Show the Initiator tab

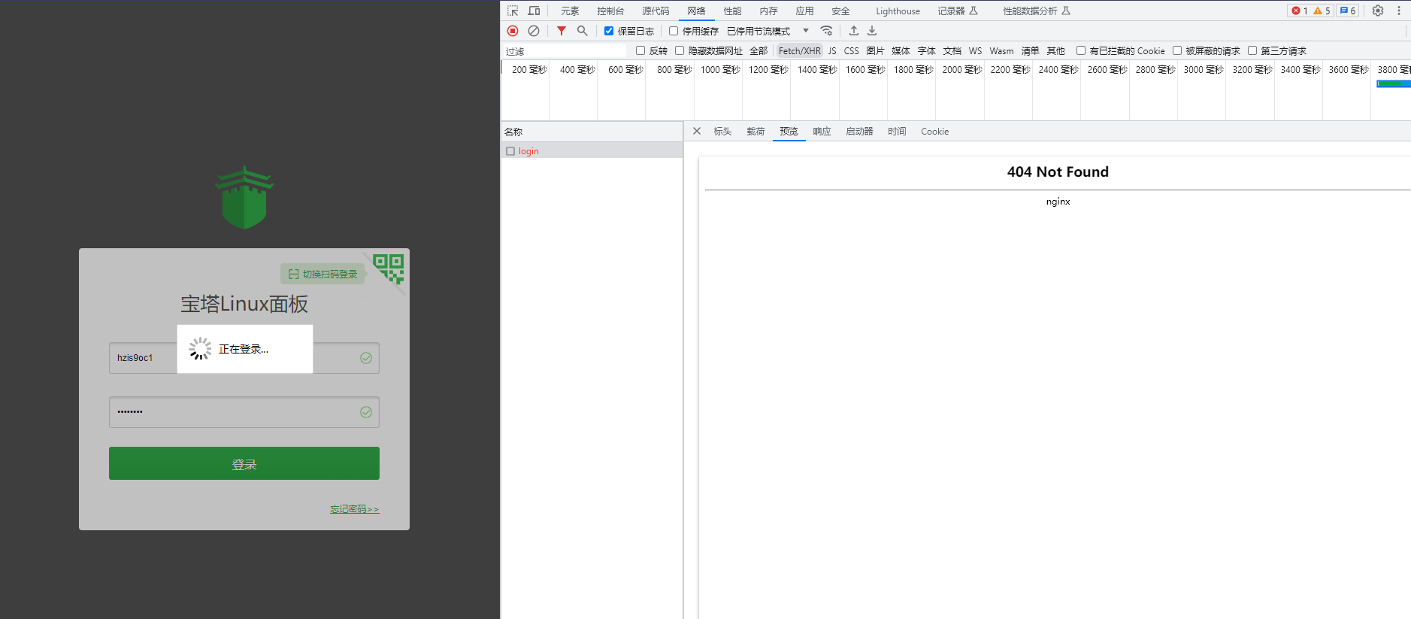(x=859, y=131)
